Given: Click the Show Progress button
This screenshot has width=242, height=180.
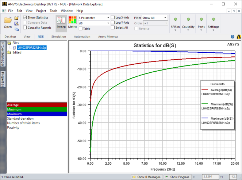Looking at the screenshot, I should click(x=177, y=177).
